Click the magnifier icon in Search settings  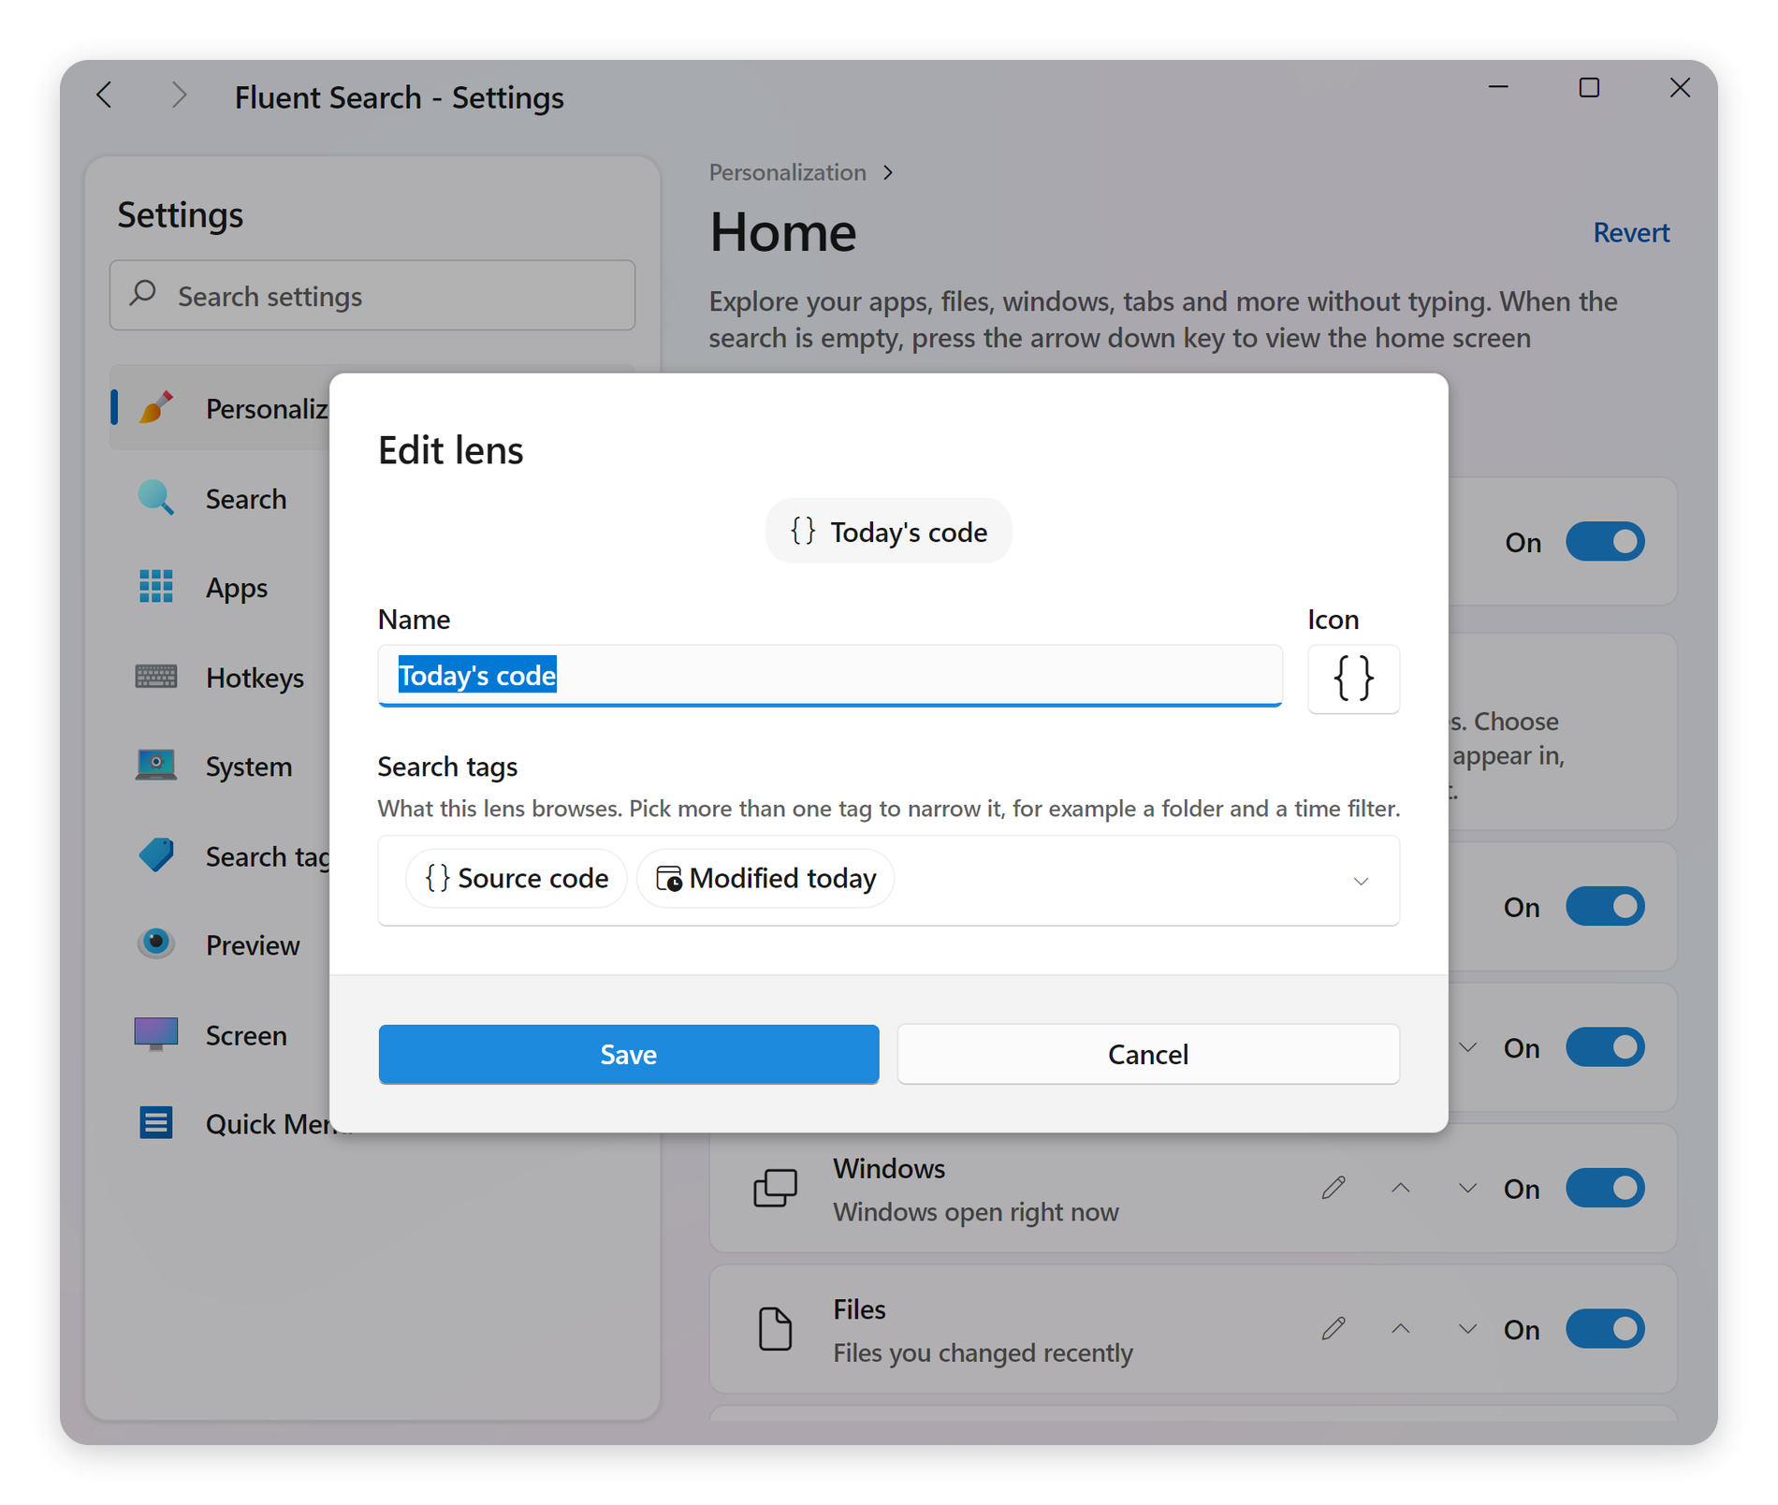coord(143,294)
